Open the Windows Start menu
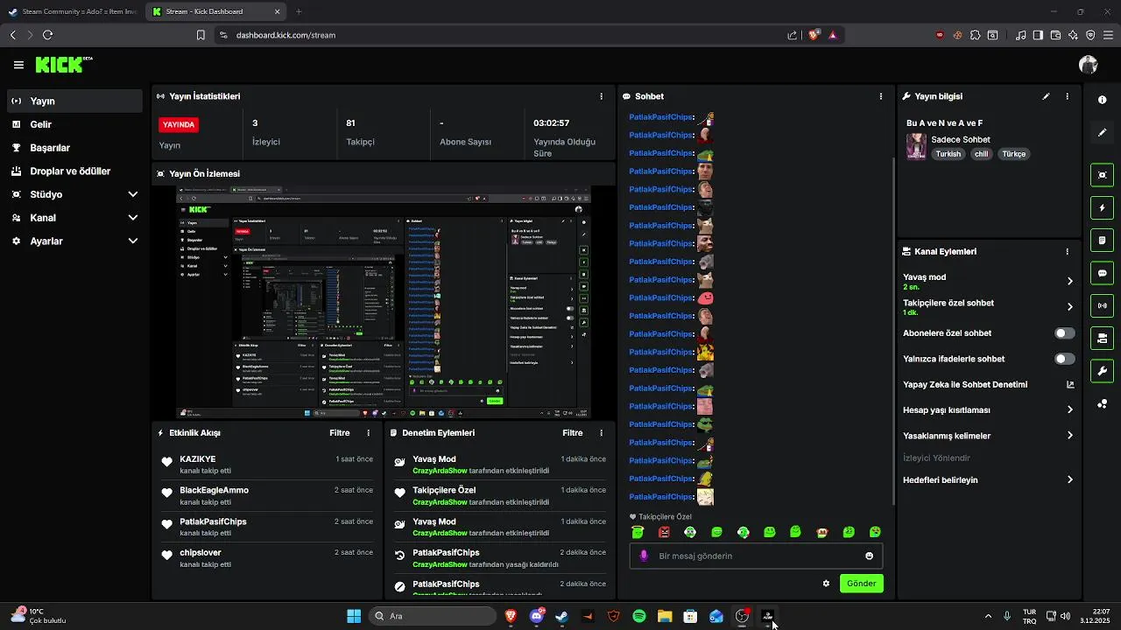Image resolution: width=1121 pixels, height=630 pixels. pyautogui.click(x=354, y=616)
